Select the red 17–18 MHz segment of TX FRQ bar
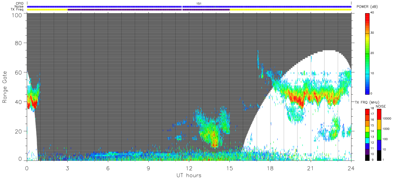 (x=367, y=112)
